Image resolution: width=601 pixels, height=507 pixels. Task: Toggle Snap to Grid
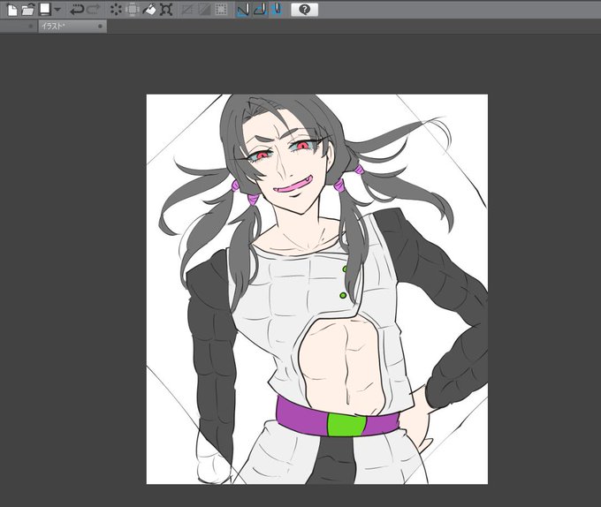pyautogui.click(x=277, y=10)
